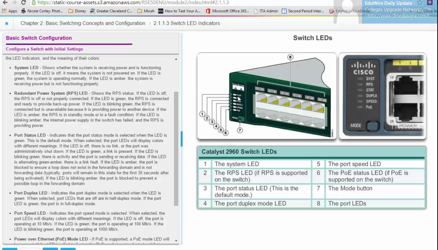Click the text panel's scroll down arrow

click(x=176, y=240)
